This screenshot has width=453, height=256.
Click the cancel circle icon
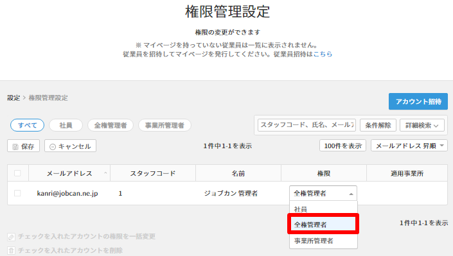click(x=53, y=147)
